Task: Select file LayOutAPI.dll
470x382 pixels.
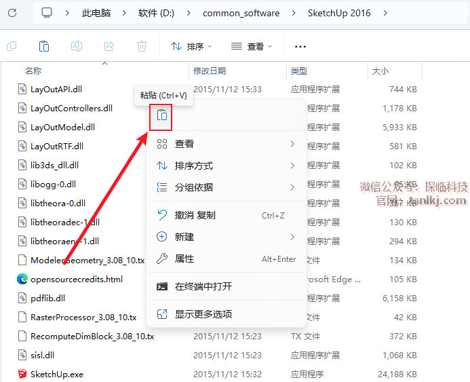Action: [56, 89]
